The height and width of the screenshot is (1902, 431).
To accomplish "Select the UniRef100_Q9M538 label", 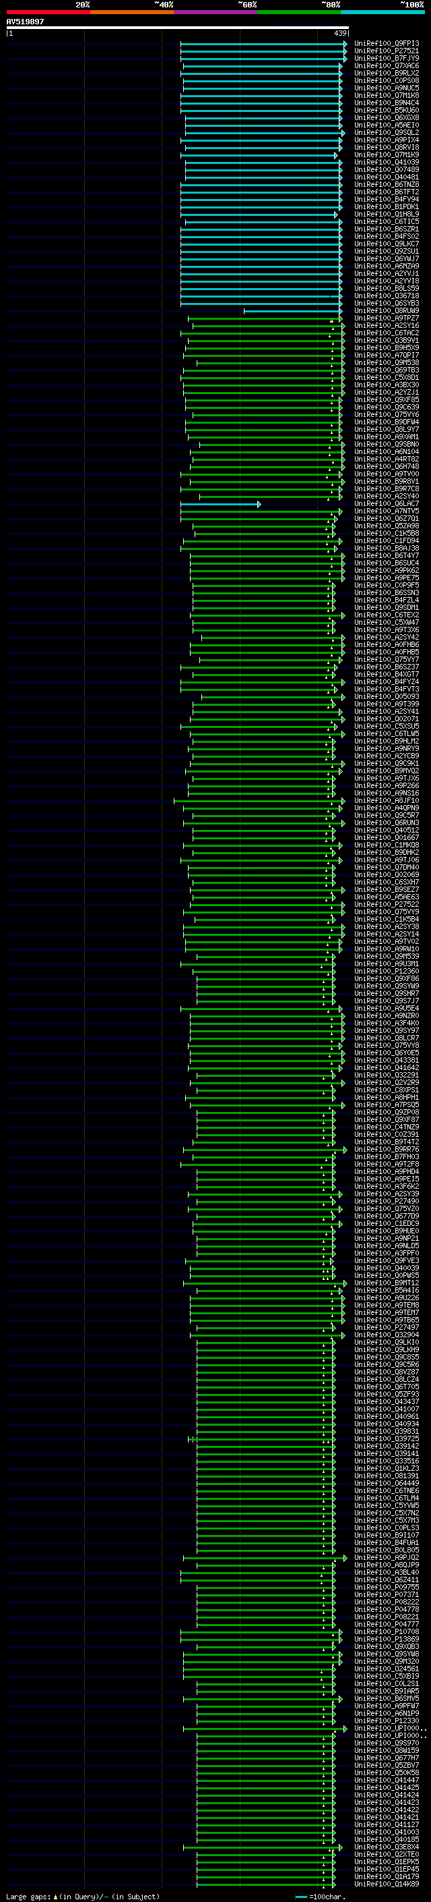I will [x=386, y=362].
